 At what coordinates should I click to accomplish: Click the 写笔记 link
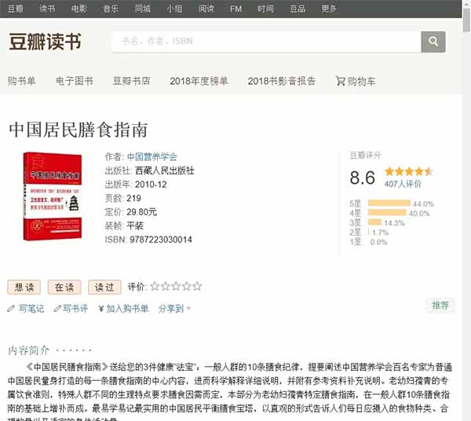tap(31, 309)
